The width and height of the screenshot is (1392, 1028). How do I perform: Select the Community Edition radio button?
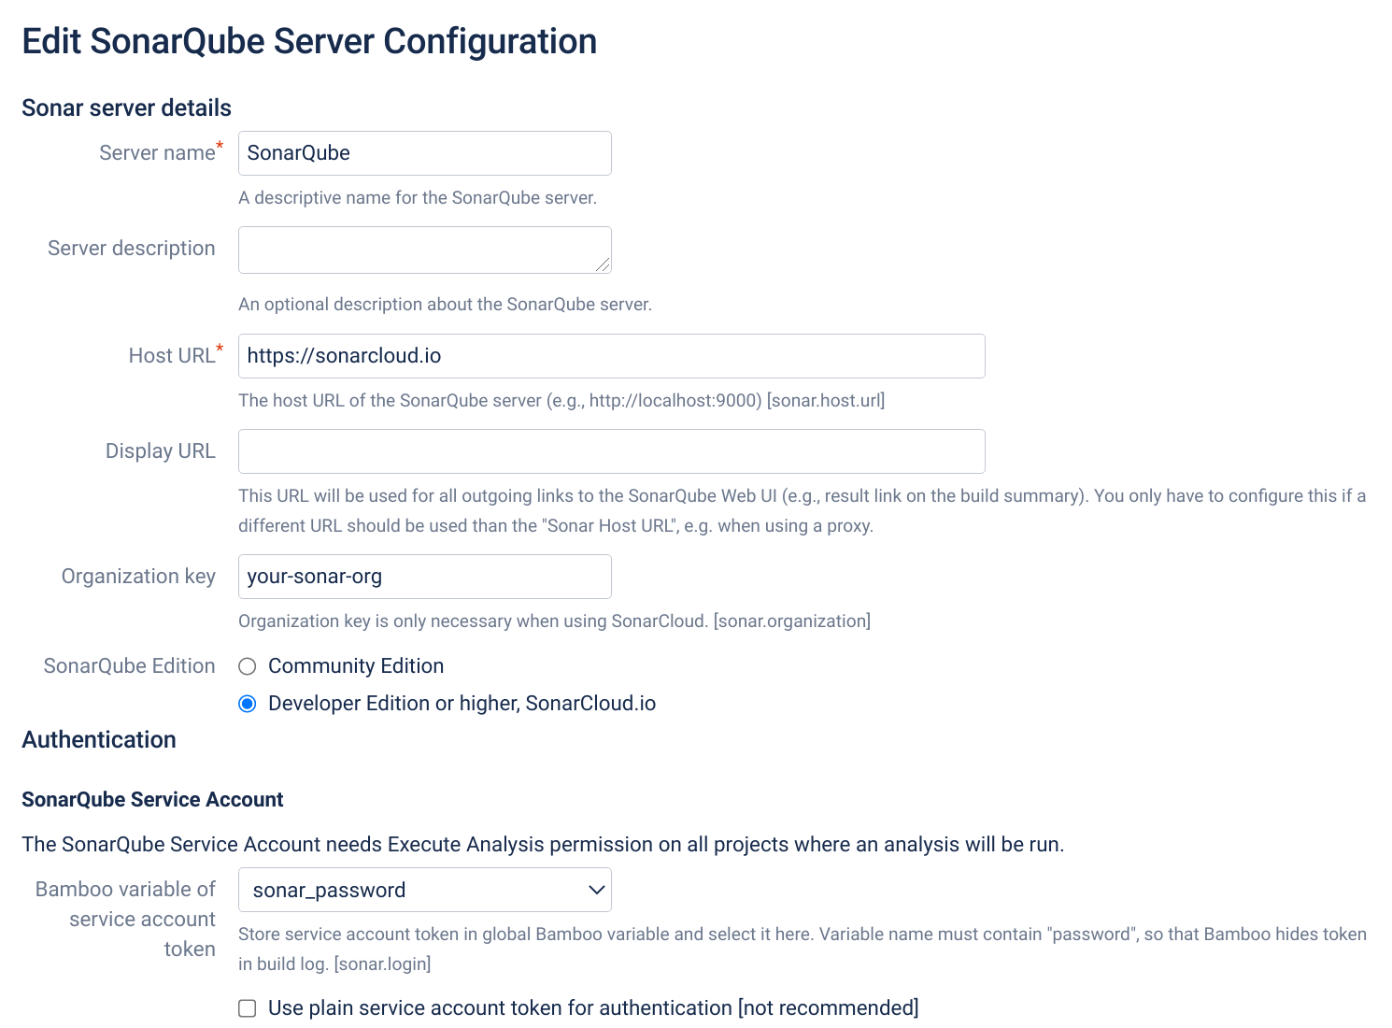pos(247,666)
